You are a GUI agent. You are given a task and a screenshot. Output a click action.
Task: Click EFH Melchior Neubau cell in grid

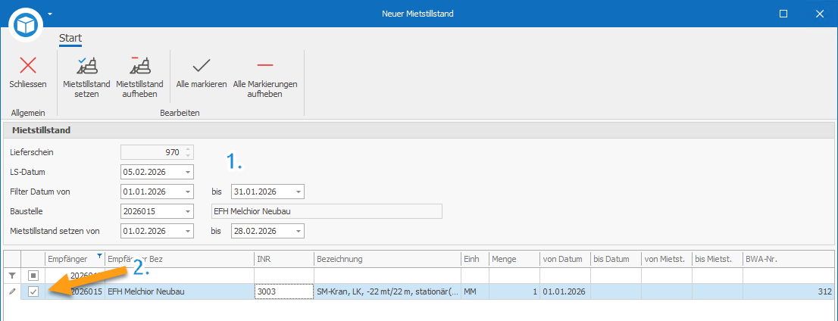[x=180, y=291]
